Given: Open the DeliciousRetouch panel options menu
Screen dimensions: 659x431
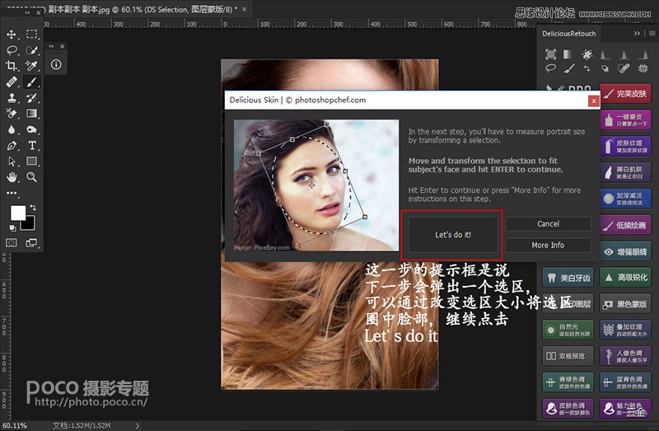Looking at the screenshot, I should (x=652, y=33).
